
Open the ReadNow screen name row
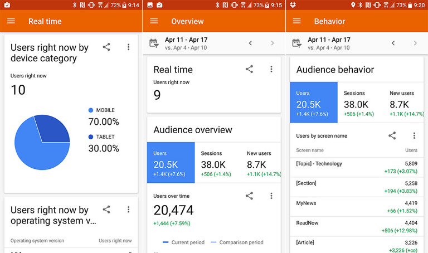pos(357,226)
